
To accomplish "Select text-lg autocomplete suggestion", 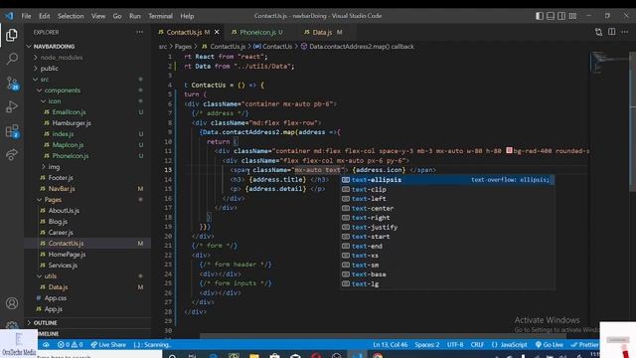I will (x=447, y=284).
